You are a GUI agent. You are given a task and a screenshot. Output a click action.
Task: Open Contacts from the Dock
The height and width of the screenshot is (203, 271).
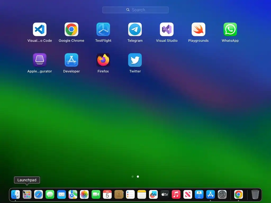119,195
